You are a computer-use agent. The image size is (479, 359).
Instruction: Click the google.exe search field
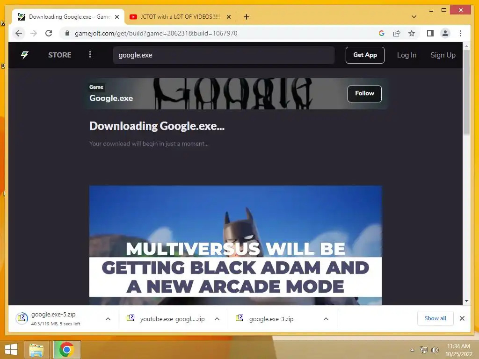click(x=224, y=55)
